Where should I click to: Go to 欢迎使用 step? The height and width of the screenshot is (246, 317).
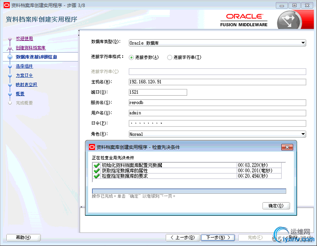(24, 38)
